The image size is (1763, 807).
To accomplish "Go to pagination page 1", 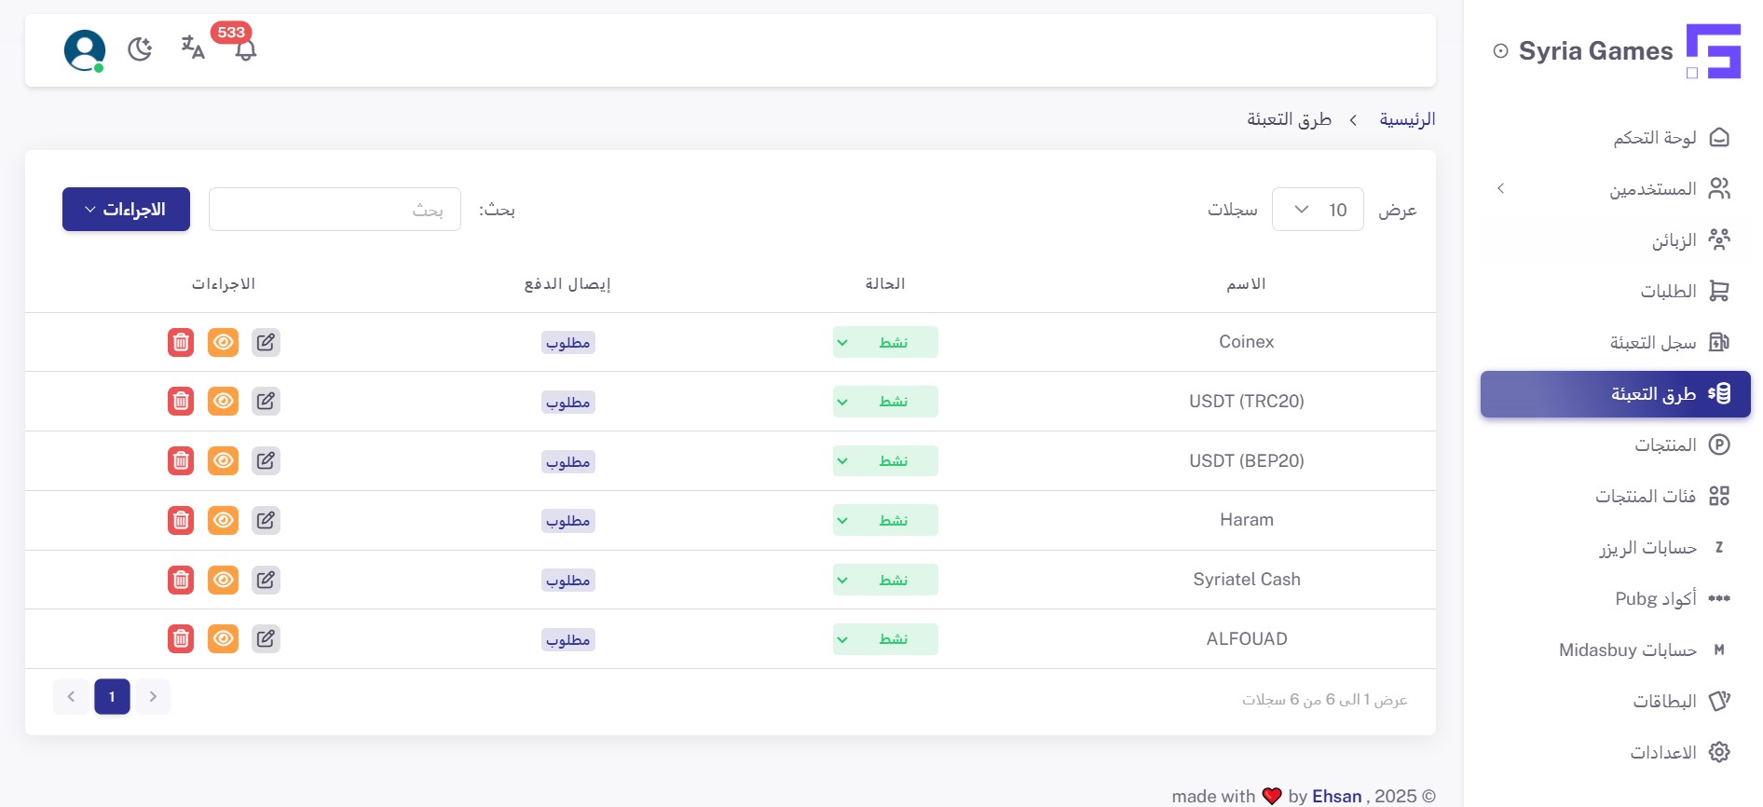I will 112,696.
